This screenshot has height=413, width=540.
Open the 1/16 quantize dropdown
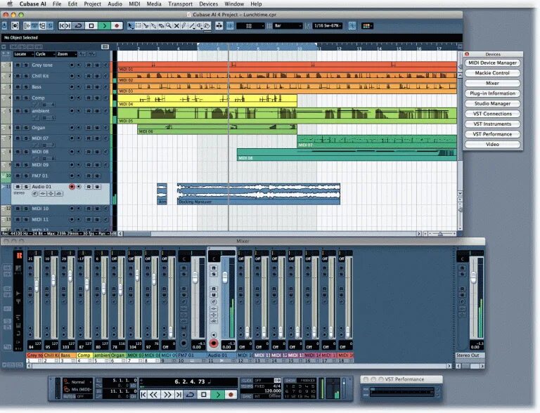tap(328, 26)
